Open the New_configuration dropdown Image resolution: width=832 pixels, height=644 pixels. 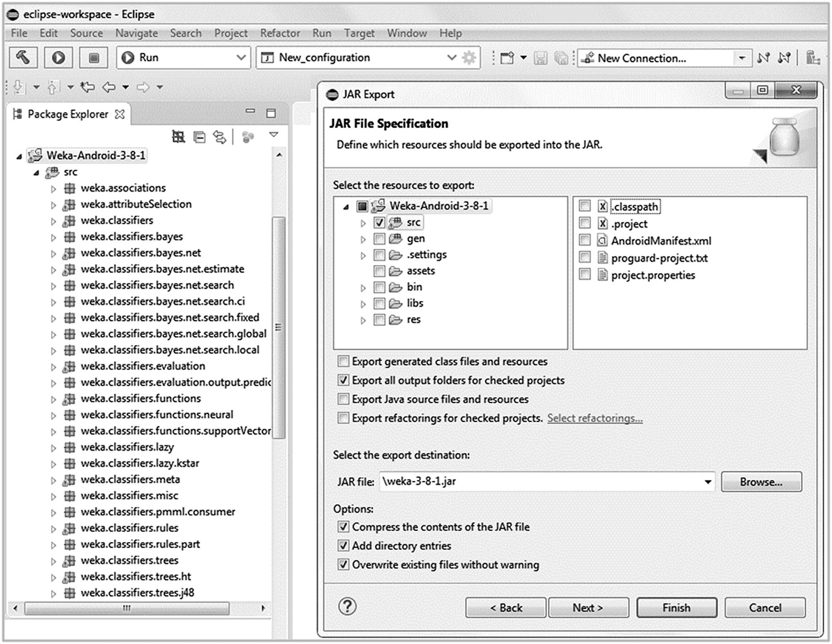[x=451, y=58]
